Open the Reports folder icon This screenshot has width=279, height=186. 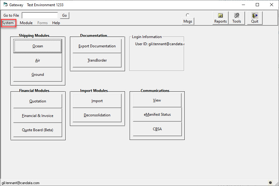click(x=220, y=15)
